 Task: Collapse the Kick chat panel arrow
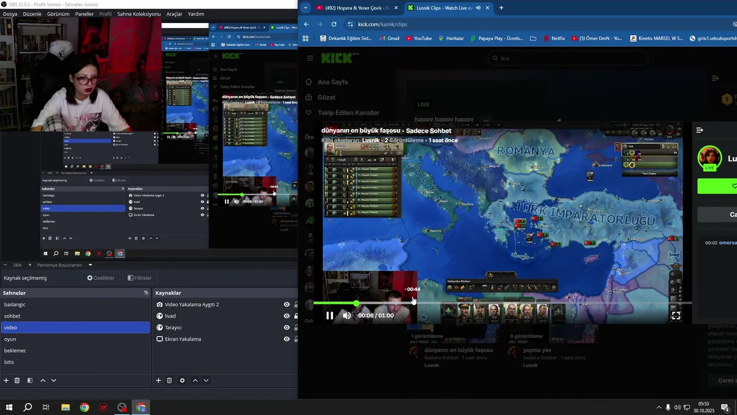(x=700, y=130)
